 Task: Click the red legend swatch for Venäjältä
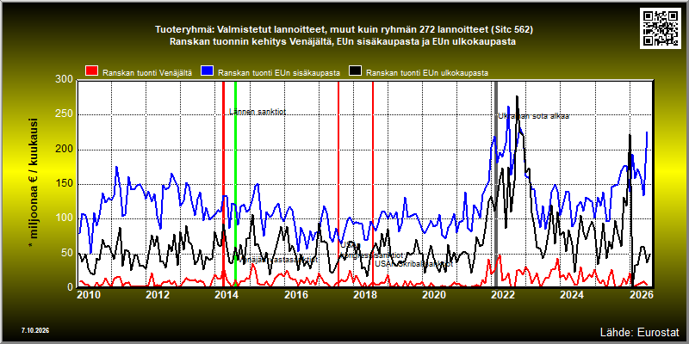pyautogui.click(x=92, y=71)
